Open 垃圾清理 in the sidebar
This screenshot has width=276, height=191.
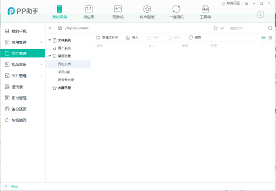click(23, 120)
